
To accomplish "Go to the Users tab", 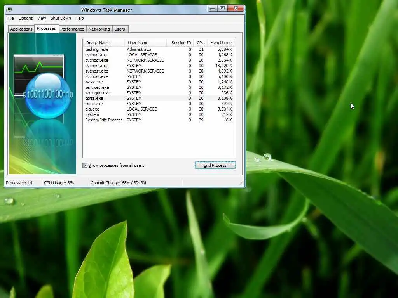I will [x=120, y=29].
